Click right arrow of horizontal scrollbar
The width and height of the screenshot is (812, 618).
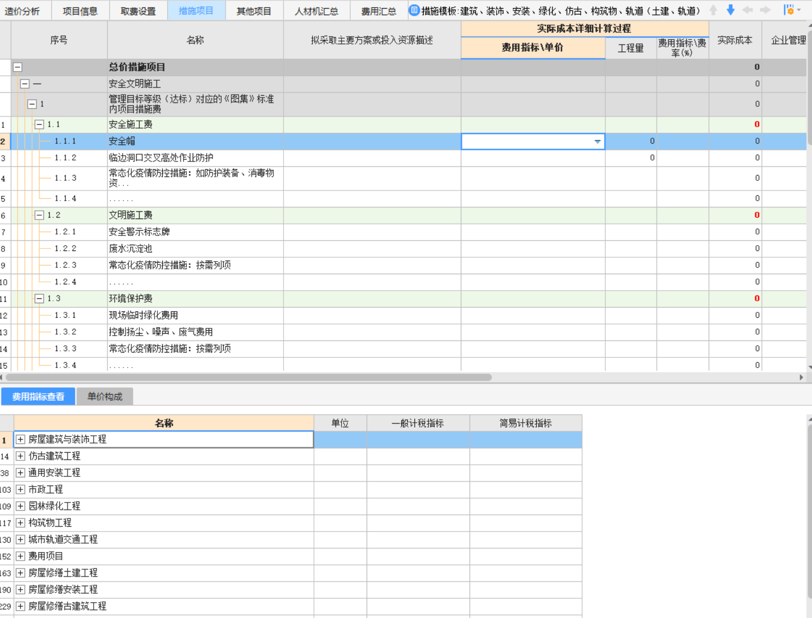pyautogui.click(x=801, y=377)
